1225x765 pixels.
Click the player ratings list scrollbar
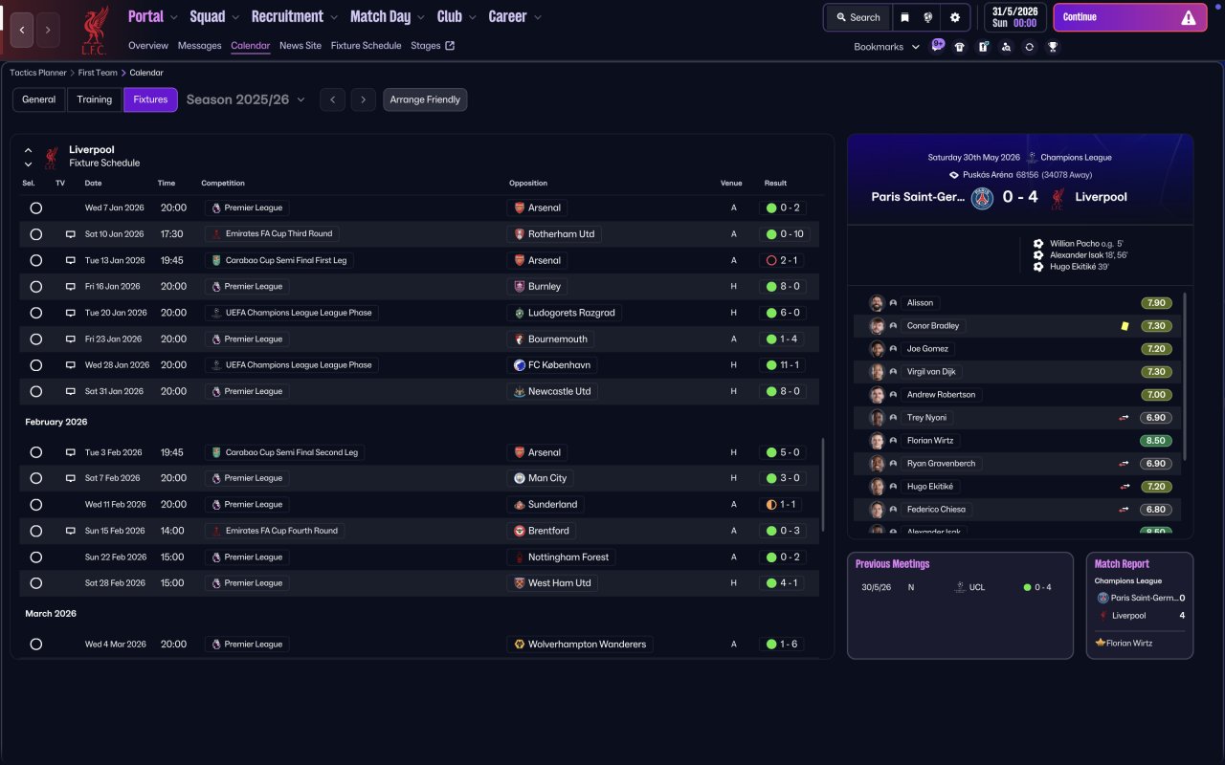coord(1186,377)
